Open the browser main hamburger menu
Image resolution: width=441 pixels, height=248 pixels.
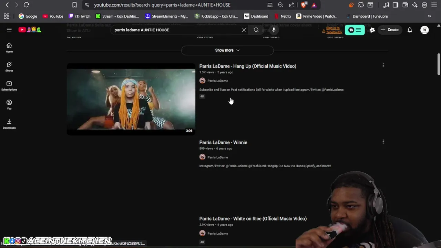click(434, 5)
